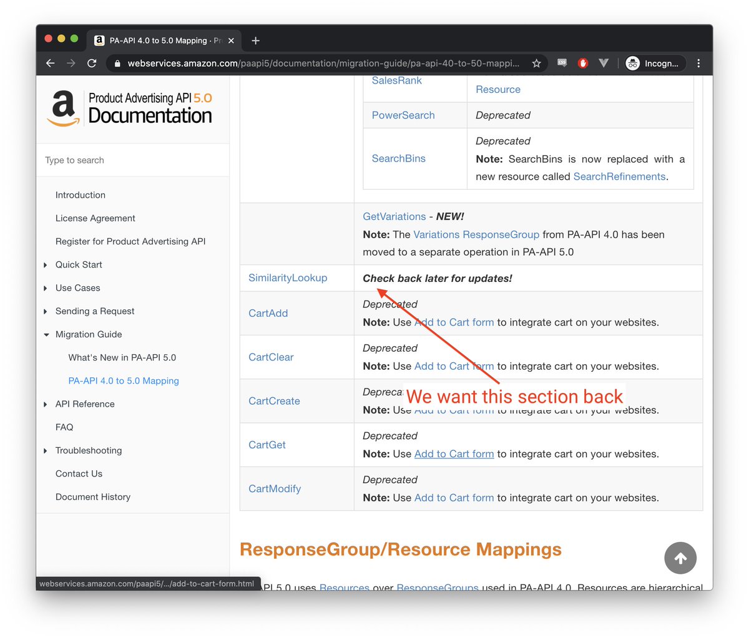749x638 pixels.
Task: Open the CartModify link
Action: [275, 489]
